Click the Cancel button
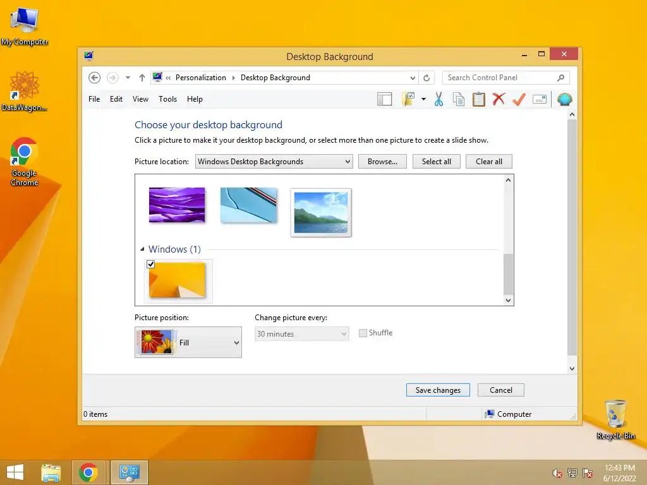 (501, 390)
